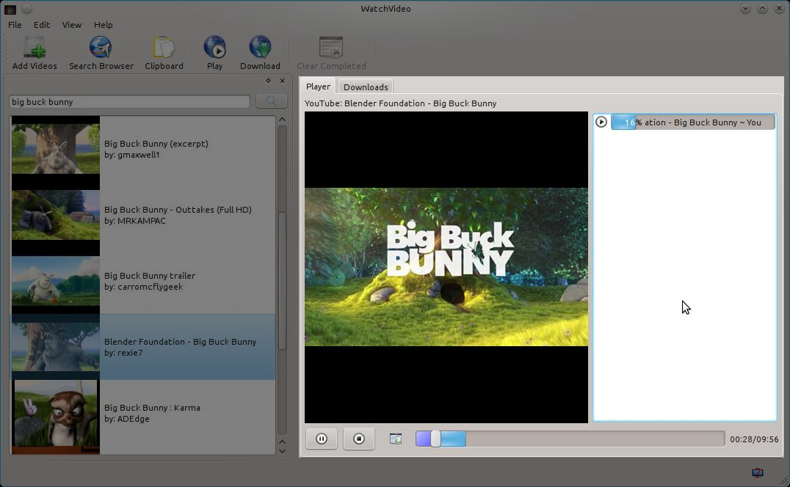Viewport: 790px width, 487px height.
Task: Open the View menu
Action: tap(72, 25)
